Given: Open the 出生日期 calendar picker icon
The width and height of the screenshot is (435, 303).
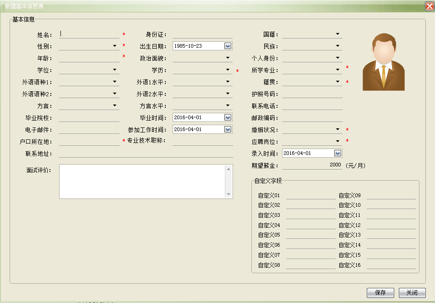Looking at the screenshot, I should pyautogui.click(x=228, y=46).
